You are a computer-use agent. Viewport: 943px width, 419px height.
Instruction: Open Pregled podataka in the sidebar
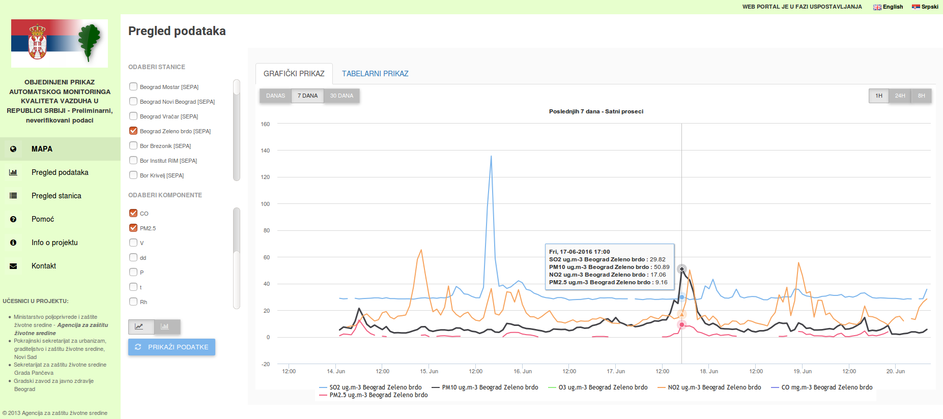click(x=60, y=172)
